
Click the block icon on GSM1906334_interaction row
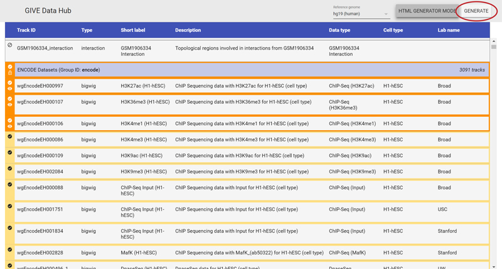click(10, 45)
